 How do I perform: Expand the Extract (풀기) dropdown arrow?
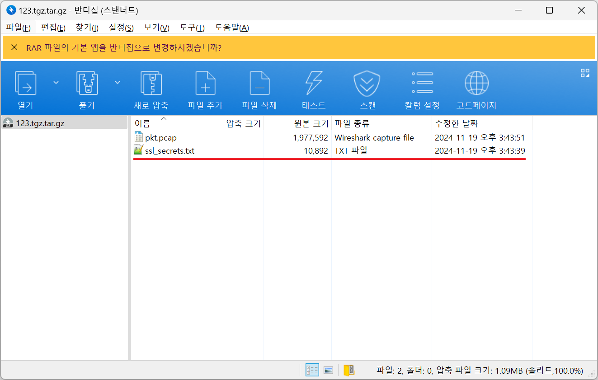[118, 82]
